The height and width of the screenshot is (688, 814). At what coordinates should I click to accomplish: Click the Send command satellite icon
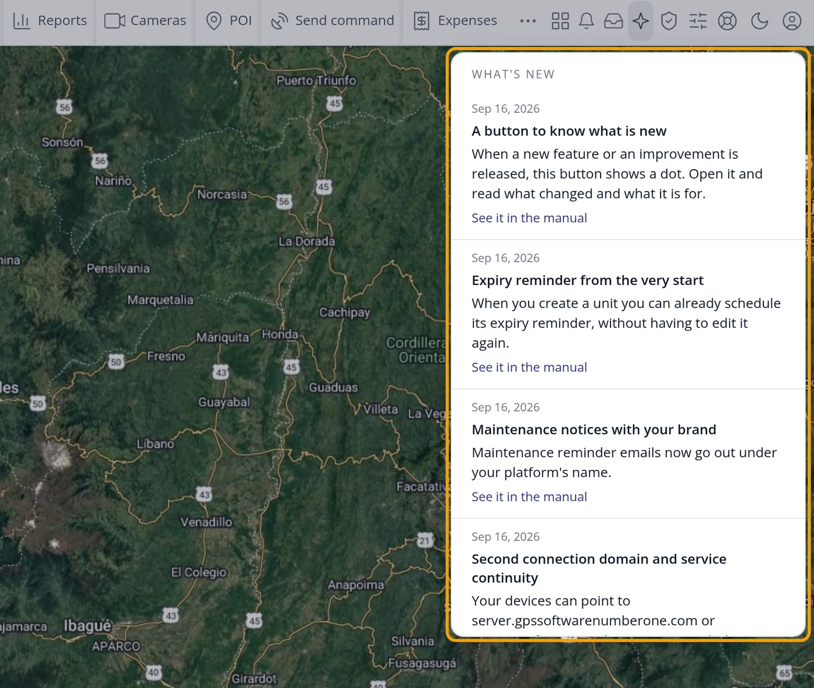(x=280, y=21)
